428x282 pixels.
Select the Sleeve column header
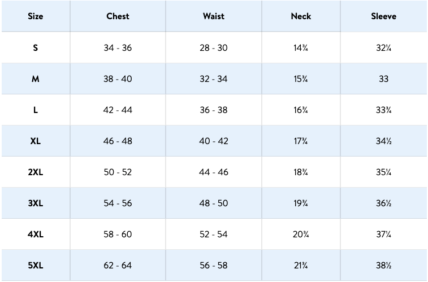[x=383, y=16]
